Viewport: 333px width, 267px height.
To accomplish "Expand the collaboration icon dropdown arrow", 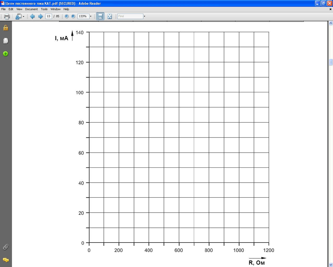I will [x=23, y=16].
